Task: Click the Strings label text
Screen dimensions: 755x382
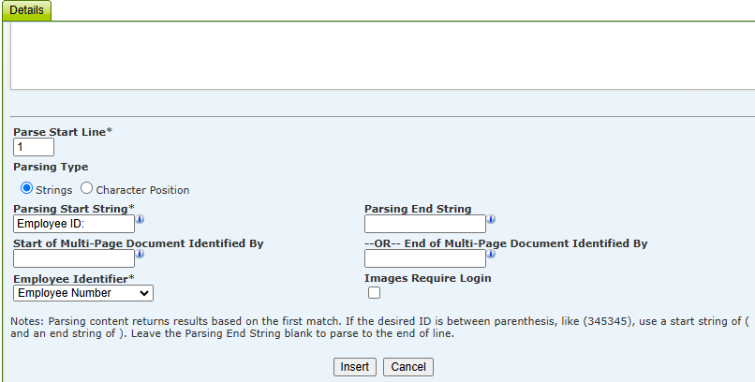Action: [x=54, y=190]
